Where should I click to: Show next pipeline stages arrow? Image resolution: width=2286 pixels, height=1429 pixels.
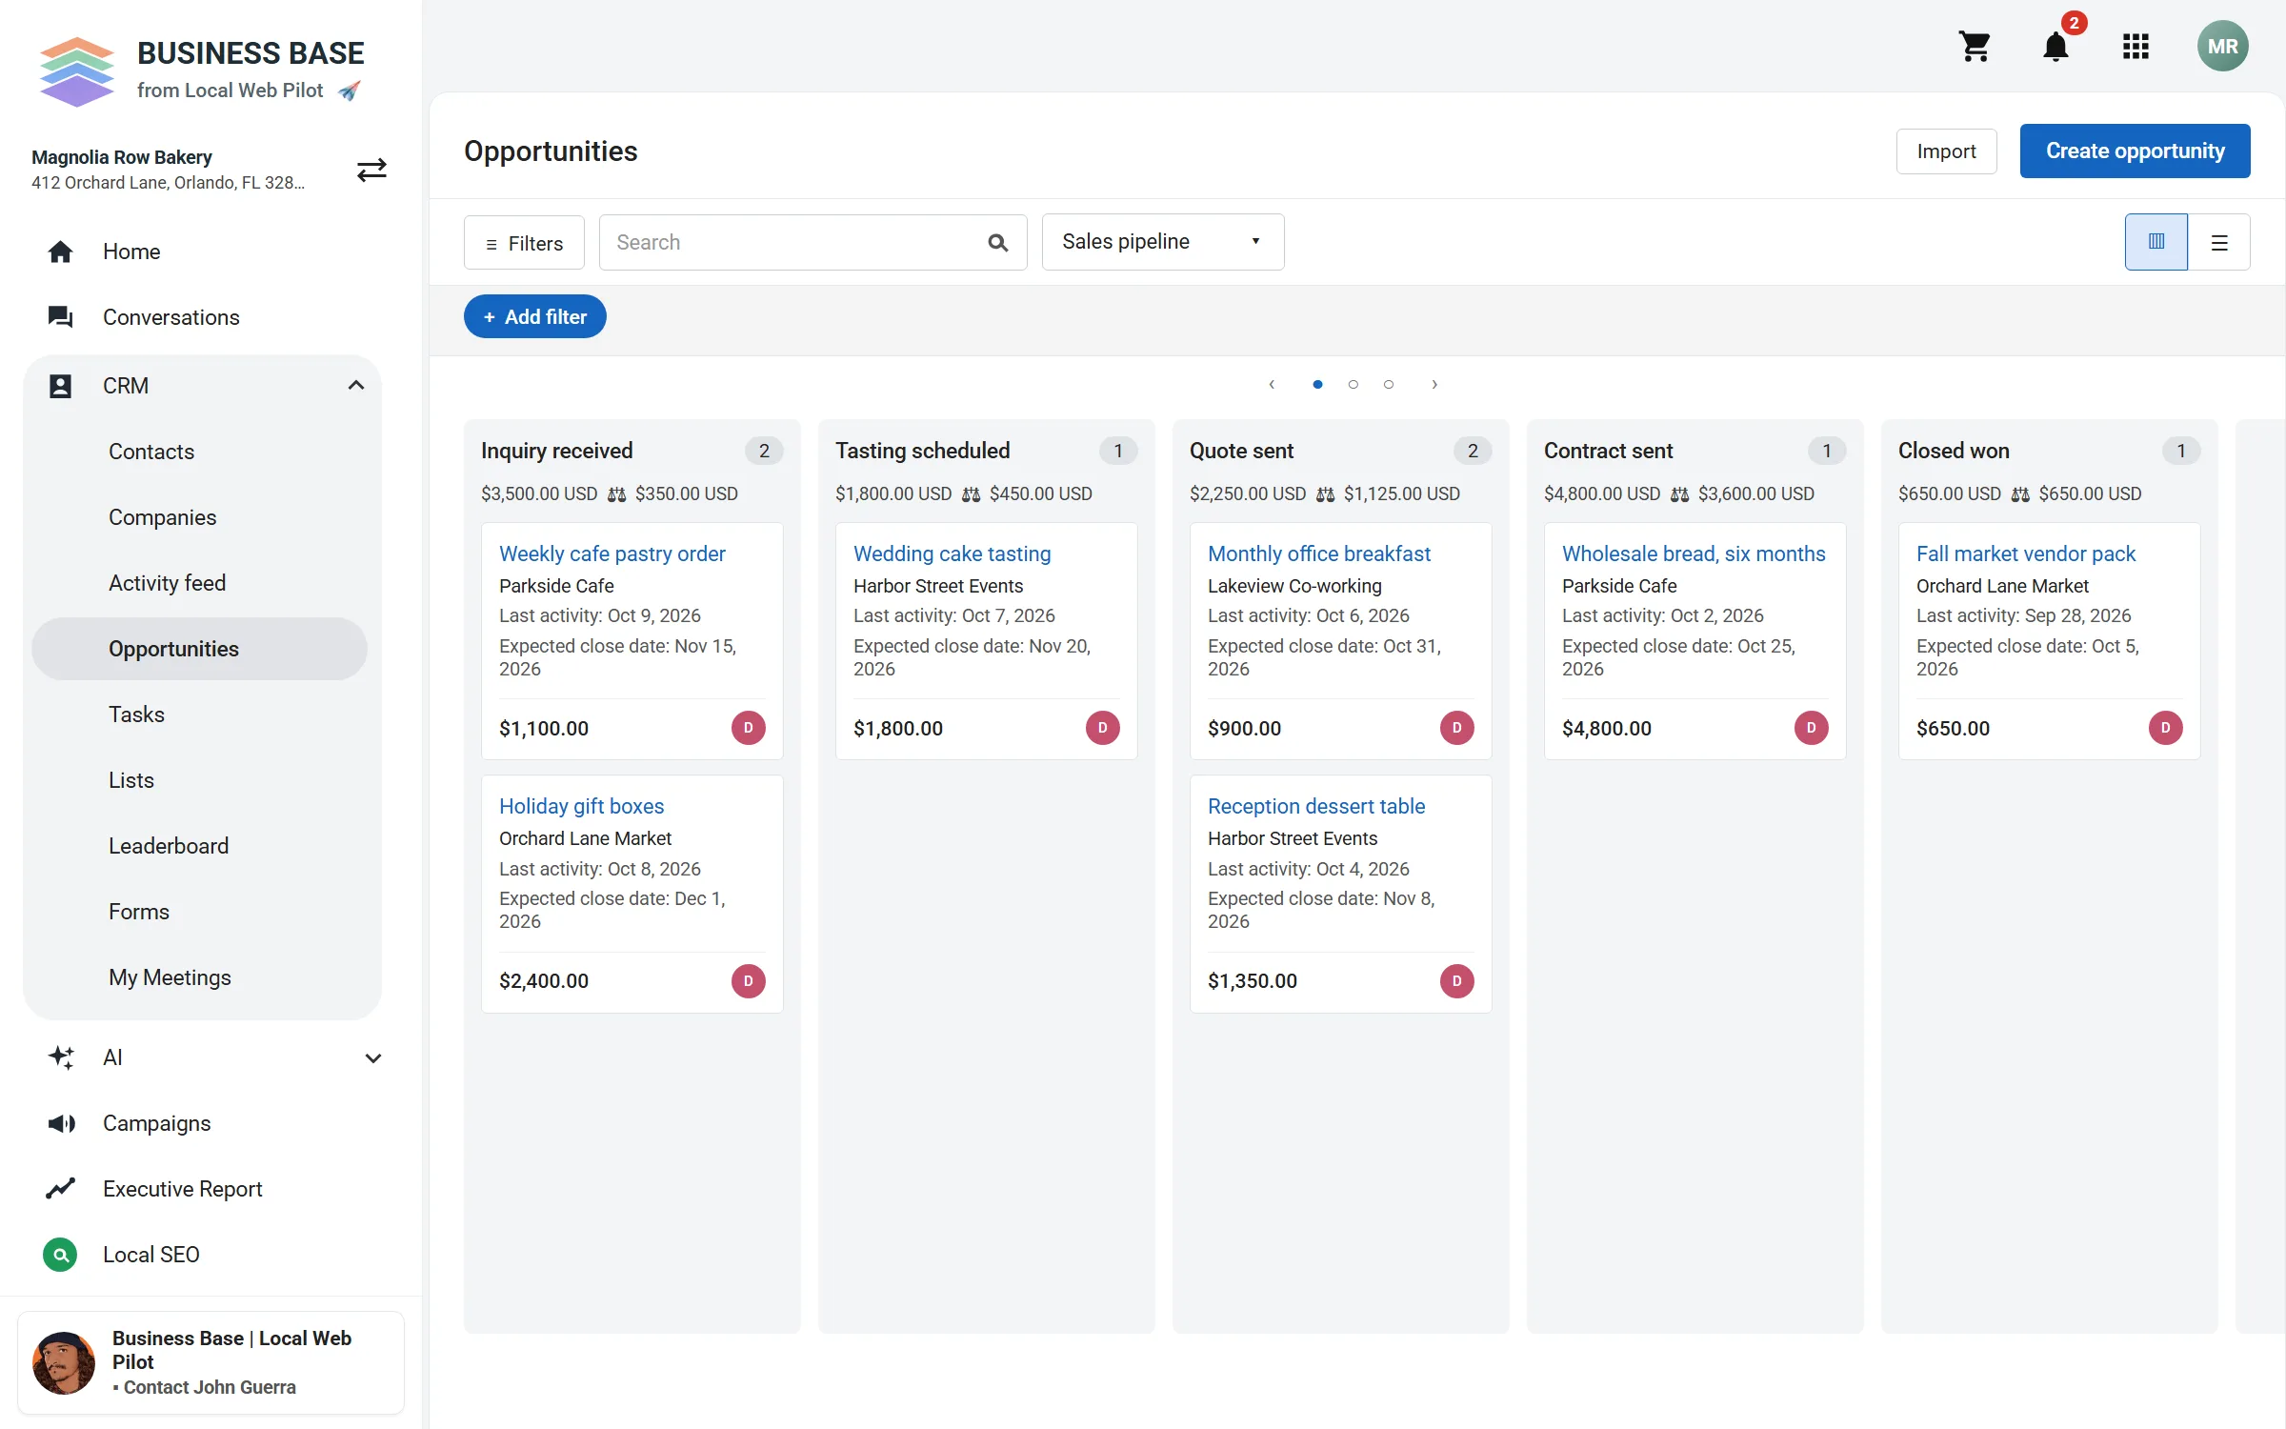click(1434, 385)
